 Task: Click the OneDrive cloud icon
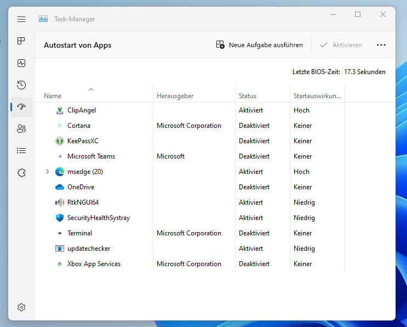[x=60, y=187]
